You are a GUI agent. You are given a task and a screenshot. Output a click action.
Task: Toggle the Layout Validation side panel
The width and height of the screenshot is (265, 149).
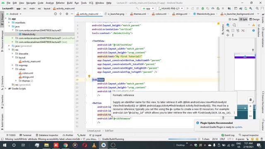pos(263,37)
